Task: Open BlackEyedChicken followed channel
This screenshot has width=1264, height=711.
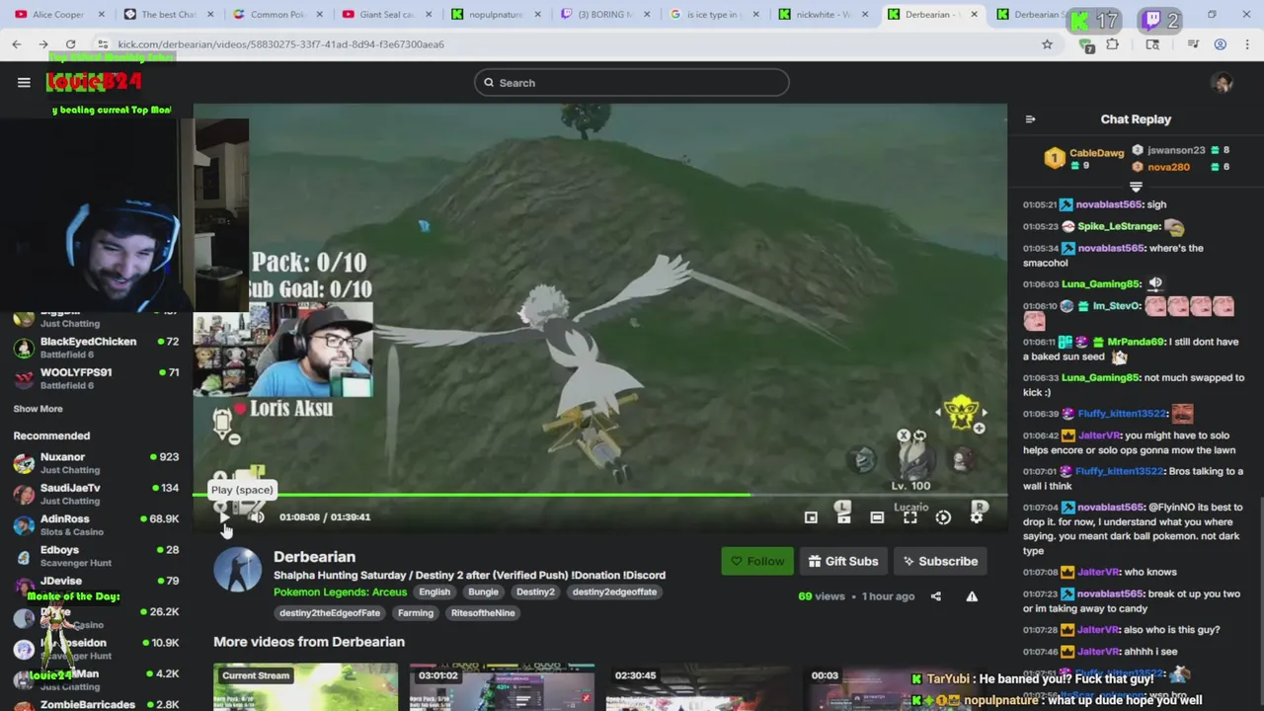Action: (95, 348)
